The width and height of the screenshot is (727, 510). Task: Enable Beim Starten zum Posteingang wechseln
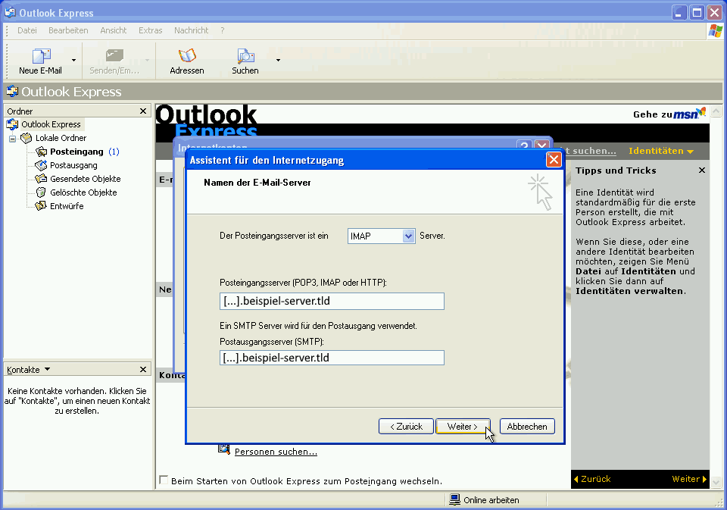tap(163, 480)
